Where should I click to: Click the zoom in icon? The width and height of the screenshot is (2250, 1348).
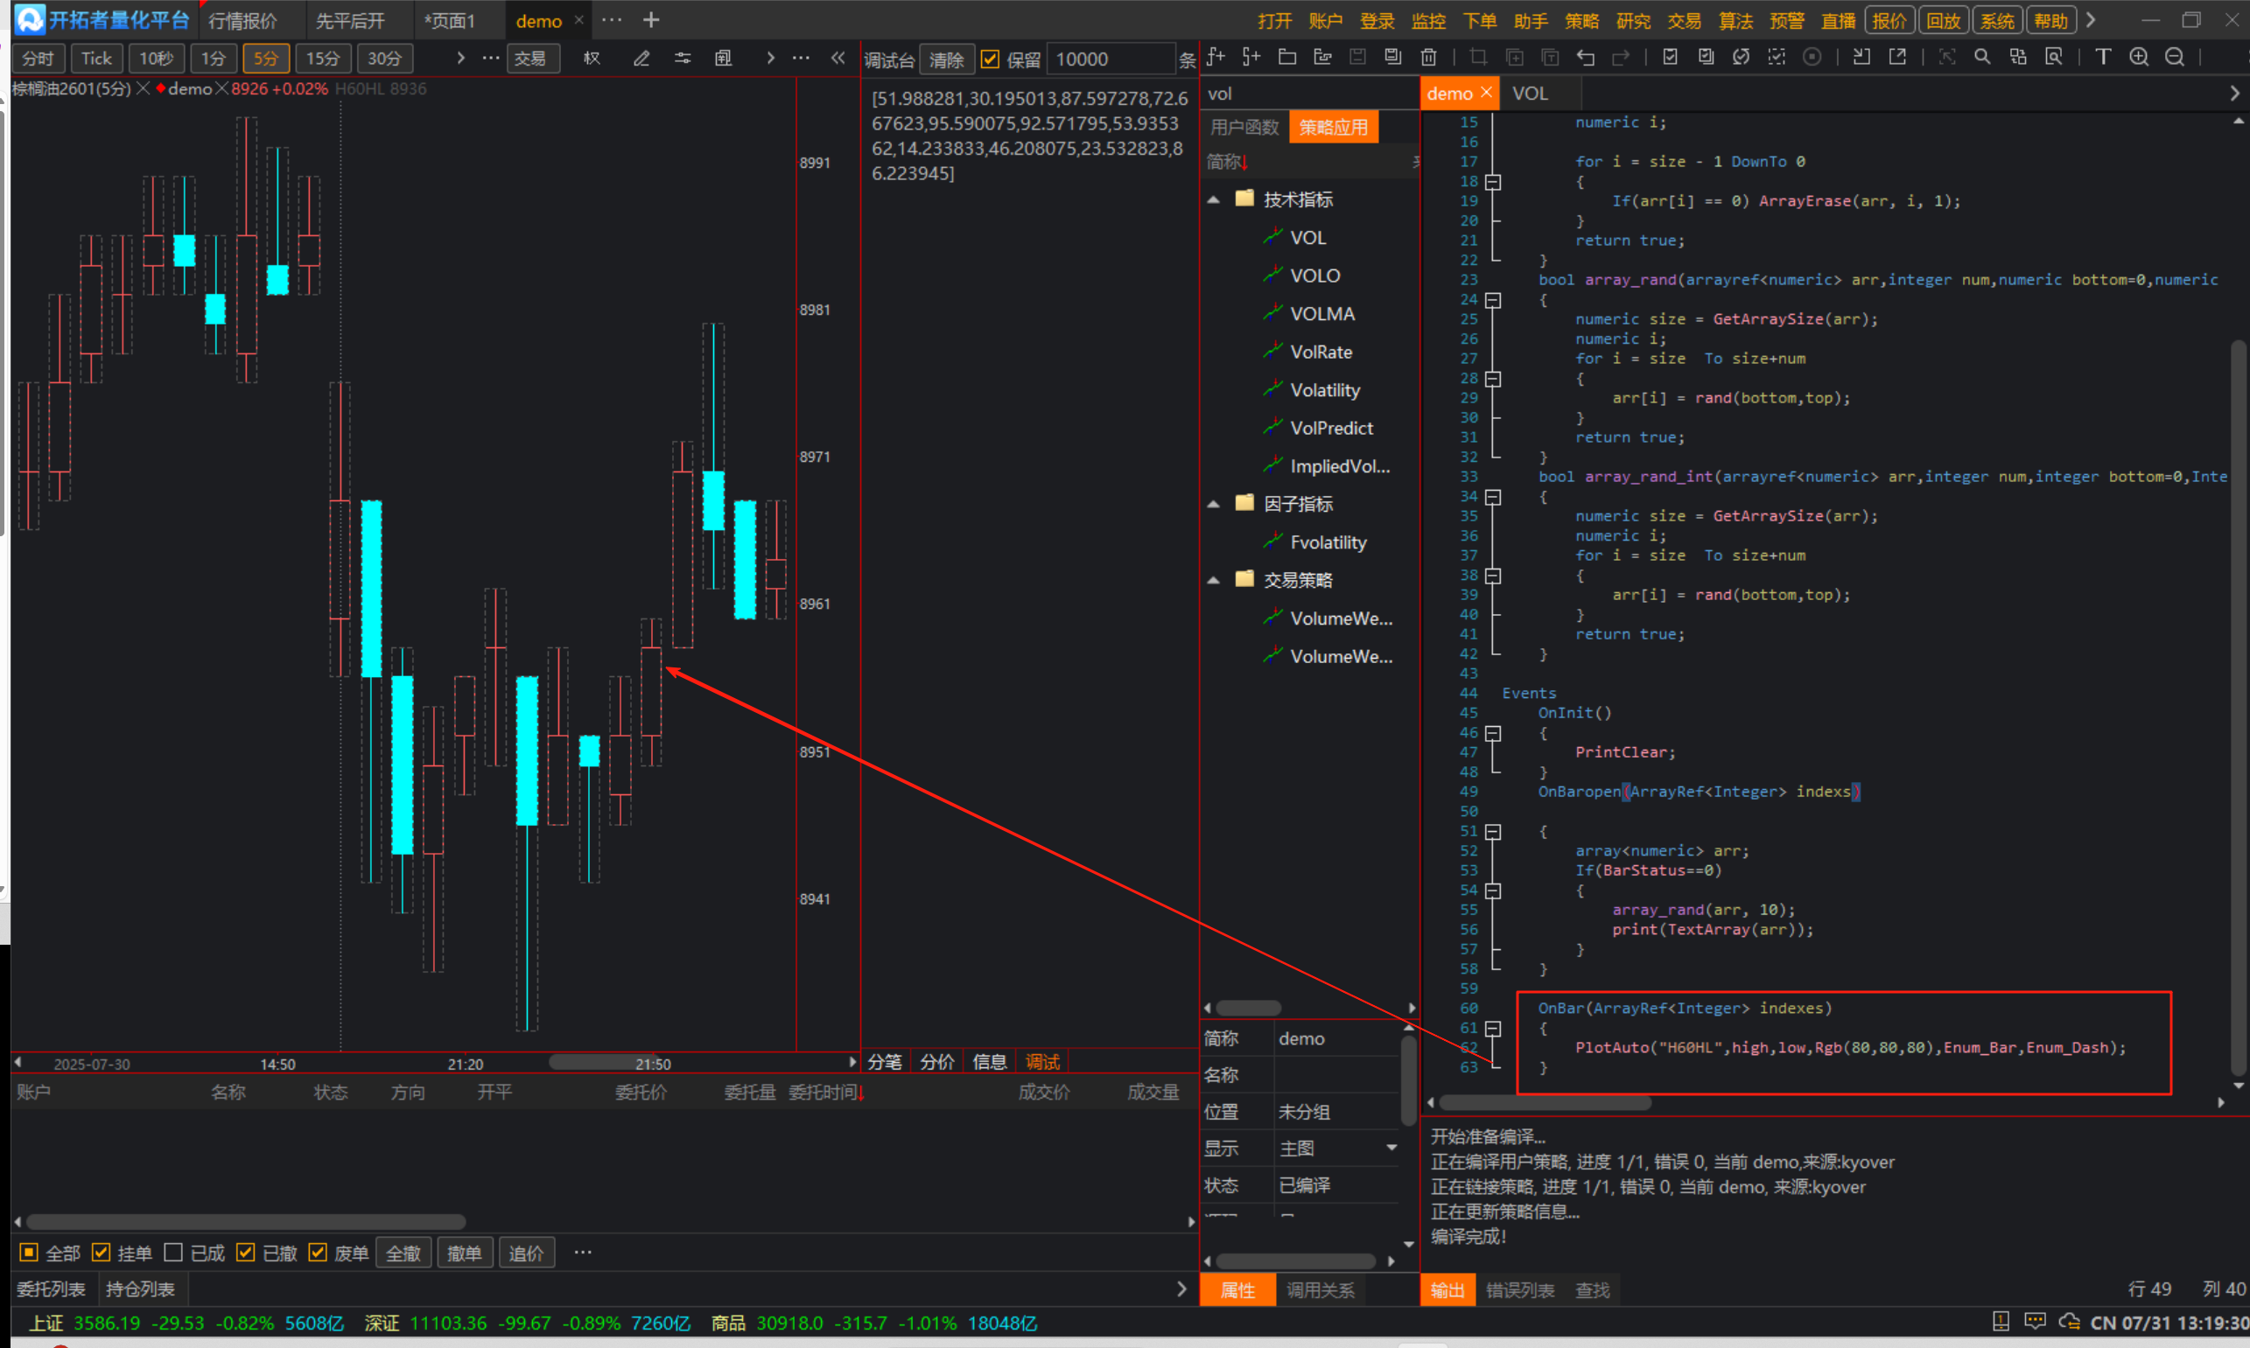pyautogui.click(x=2139, y=57)
